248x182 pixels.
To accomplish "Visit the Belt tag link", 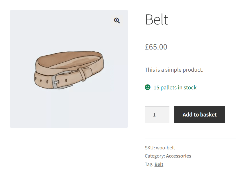I will (159, 164).
